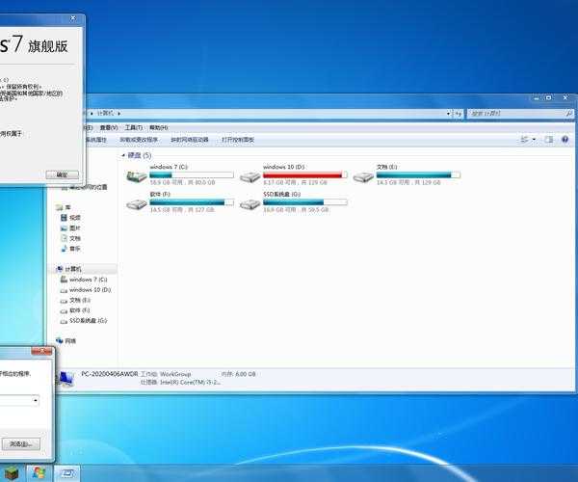Click the red windows 10 (D:) usage bar
This screenshot has height=482, width=578.
[x=304, y=174]
